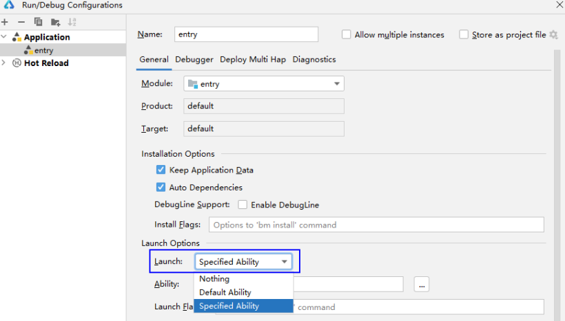
Task: Collapse the Application tree node
Action: 5,37
